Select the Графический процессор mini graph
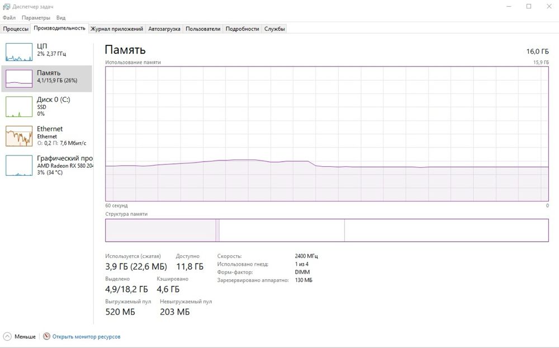The image size is (559, 348). point(19,165)
